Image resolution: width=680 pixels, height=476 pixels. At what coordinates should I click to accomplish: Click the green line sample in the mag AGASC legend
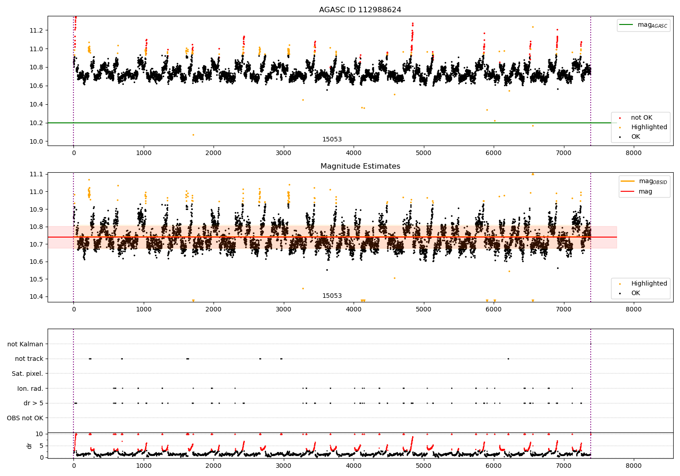tap(627, 25)
